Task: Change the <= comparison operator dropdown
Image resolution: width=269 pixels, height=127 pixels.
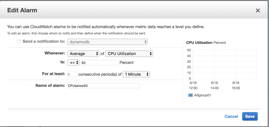Action: [73, 63]
